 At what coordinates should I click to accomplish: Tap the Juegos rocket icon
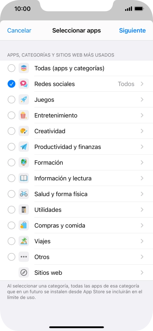pos(24,100)
